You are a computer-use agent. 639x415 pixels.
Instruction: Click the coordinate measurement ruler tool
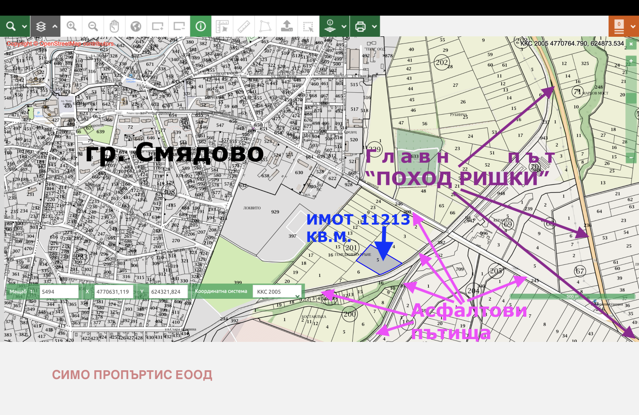tap(222, 26)
